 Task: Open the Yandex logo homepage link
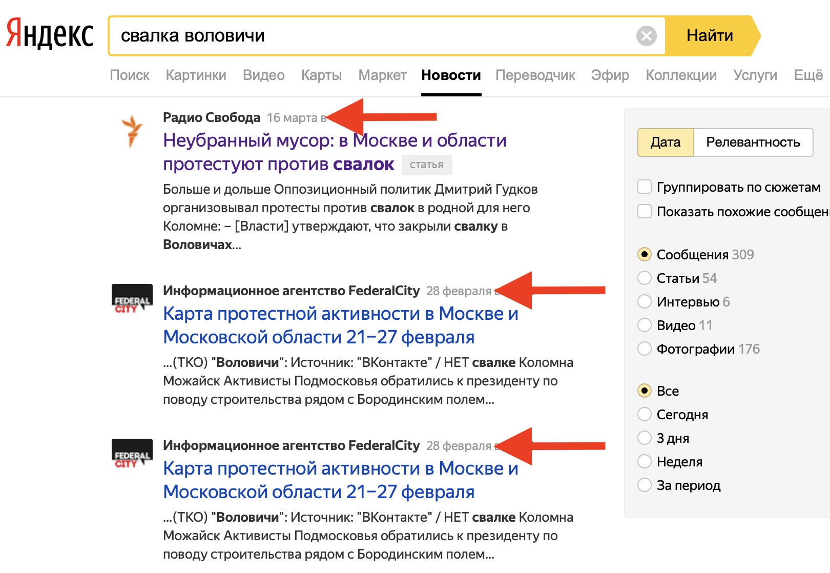50,34
